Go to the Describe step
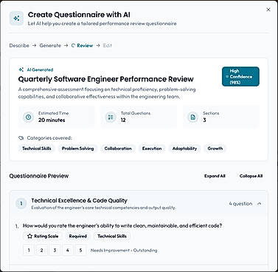The image size is (278, 272). 19,46
